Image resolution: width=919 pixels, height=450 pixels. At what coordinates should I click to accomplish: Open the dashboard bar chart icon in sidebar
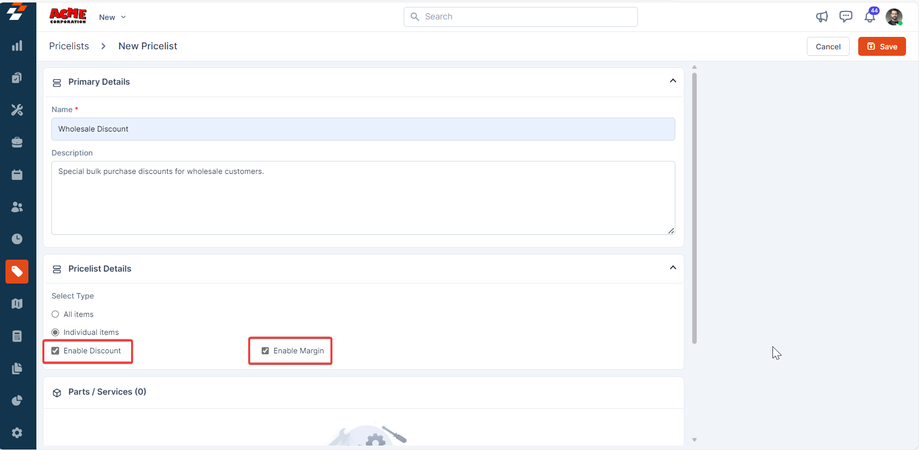(17, 46)
